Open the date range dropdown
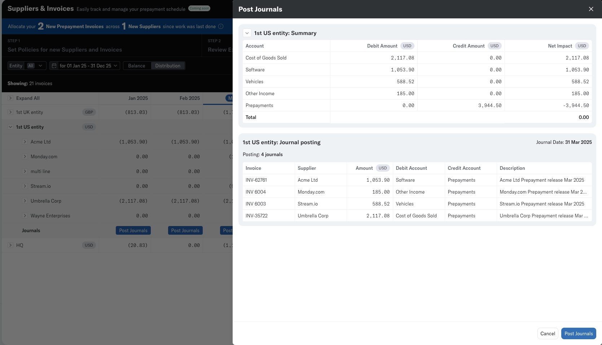Viewport: 602px width, 345px height. tap(115, 66)
